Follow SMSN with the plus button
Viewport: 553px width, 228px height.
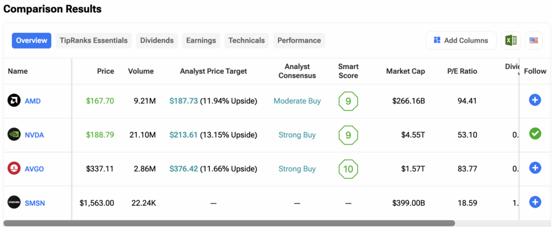535,202
